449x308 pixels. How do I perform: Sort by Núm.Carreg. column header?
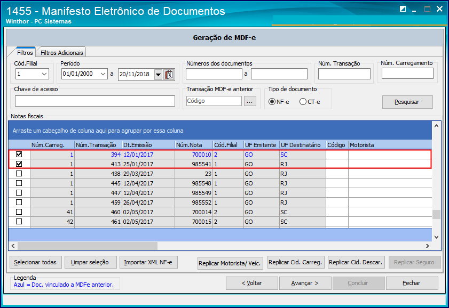52,145
